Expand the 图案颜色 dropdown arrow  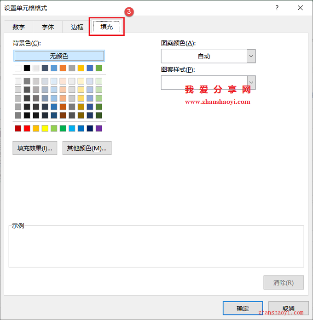(251, 56)
